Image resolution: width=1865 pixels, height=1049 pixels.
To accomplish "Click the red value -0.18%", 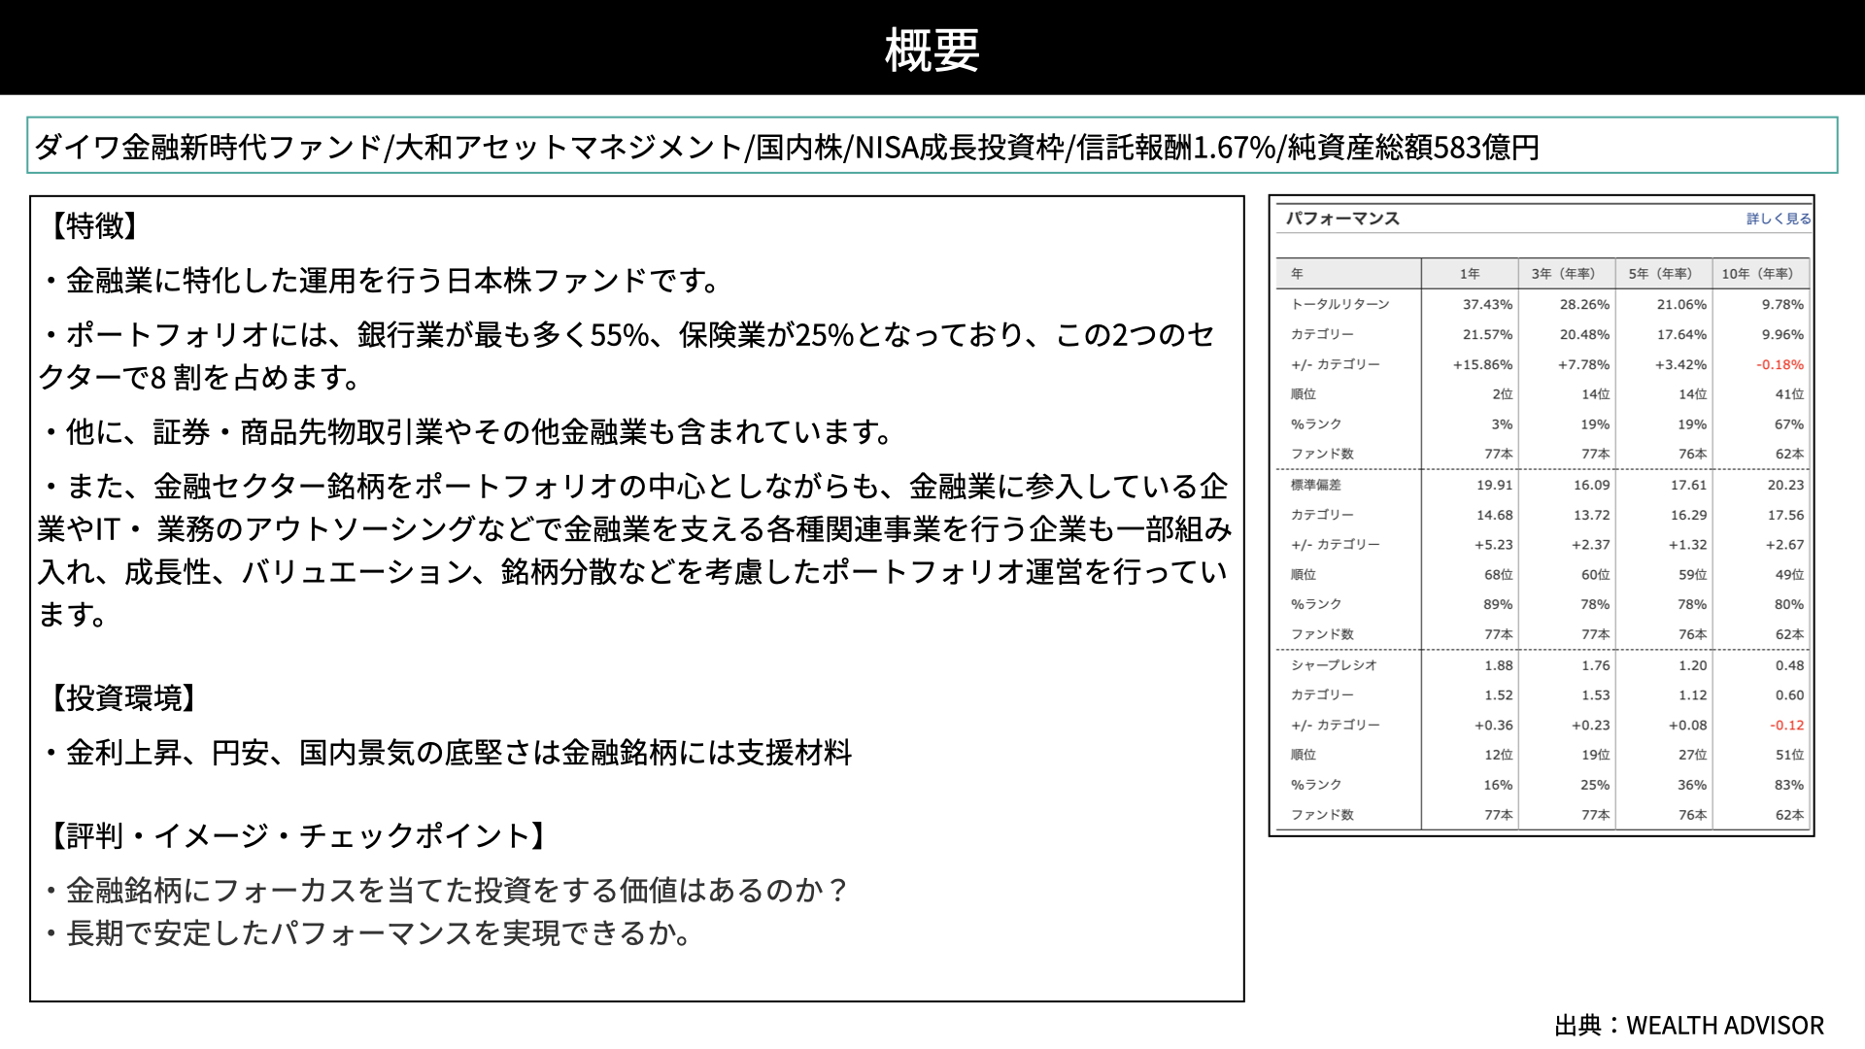I will [x=1780, y=364].
